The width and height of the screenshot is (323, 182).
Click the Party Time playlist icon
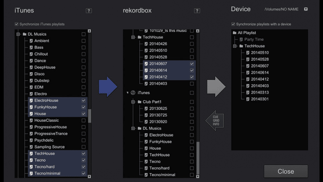241,39
